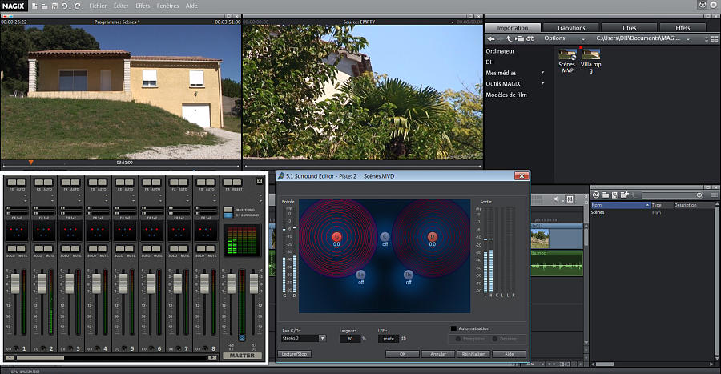Click the link icon on master fader
This screenshot has height=374, width=721.
pyautogui.click(x=242, y=338)
